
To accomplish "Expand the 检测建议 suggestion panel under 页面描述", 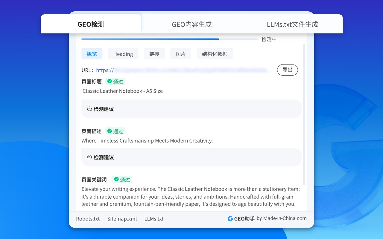I will pos(191,157).
